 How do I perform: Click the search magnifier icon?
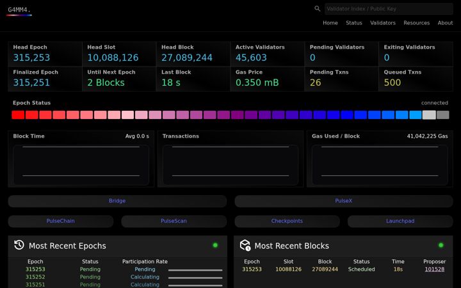[317, 9]
